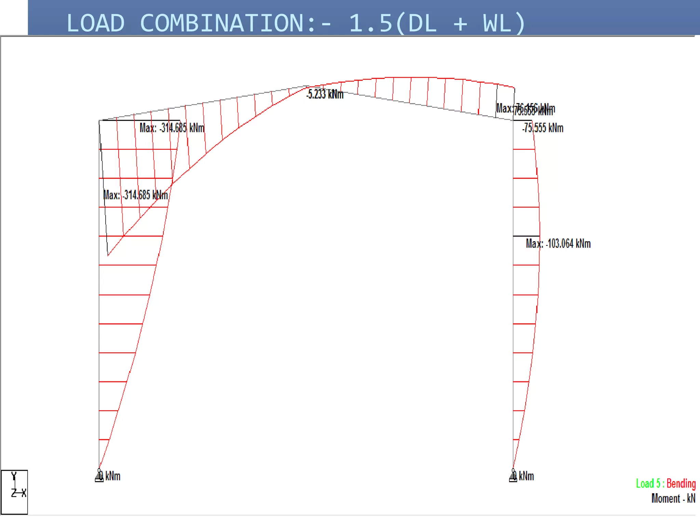The height and width of the screenshot is (525, 700).
Task: Select the Max: -314.685 kNm rafter label
Action: coord(172,128)
